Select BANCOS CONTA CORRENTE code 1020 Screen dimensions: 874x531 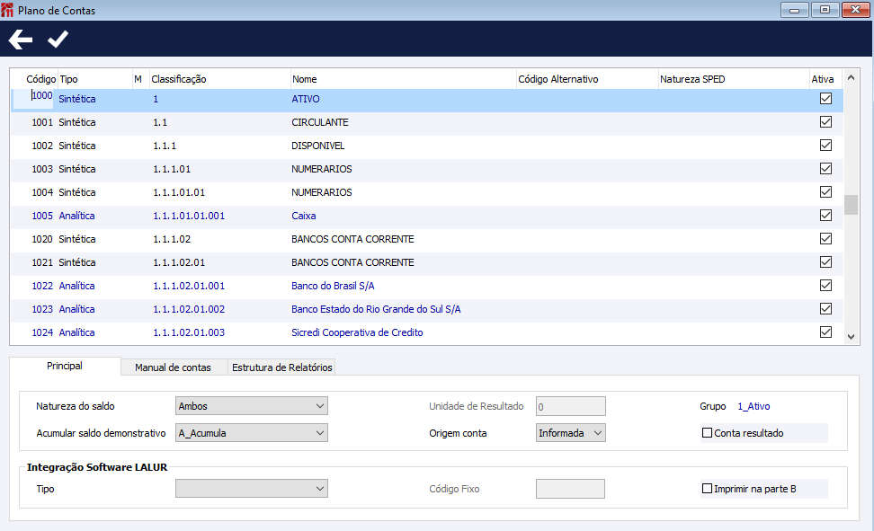[x=352, y=239]
